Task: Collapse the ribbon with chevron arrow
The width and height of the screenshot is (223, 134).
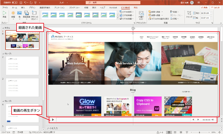Action: [x=221, y=23]
